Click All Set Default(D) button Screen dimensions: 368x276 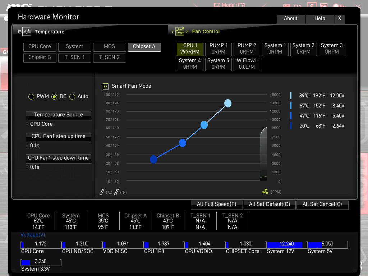tap(270, 204)
